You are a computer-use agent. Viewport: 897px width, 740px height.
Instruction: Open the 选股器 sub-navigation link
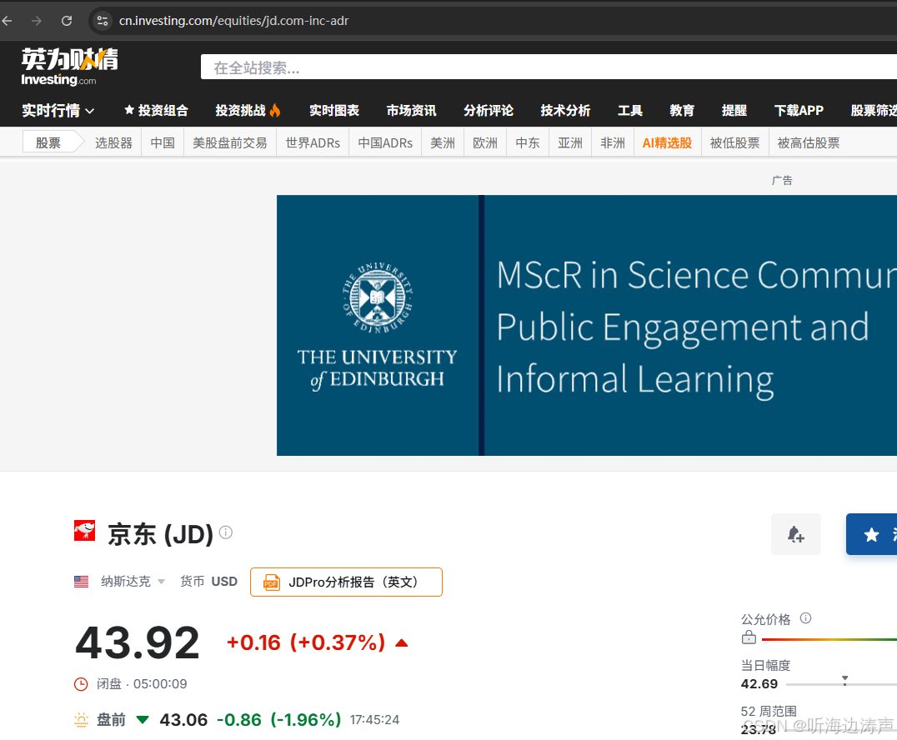(x=113, y=143)
